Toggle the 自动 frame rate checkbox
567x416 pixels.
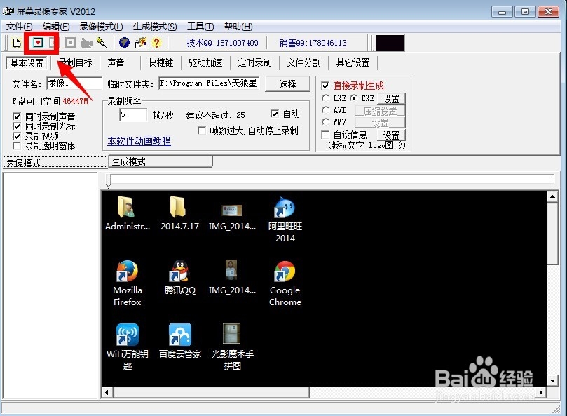click(x=275, y=114)
